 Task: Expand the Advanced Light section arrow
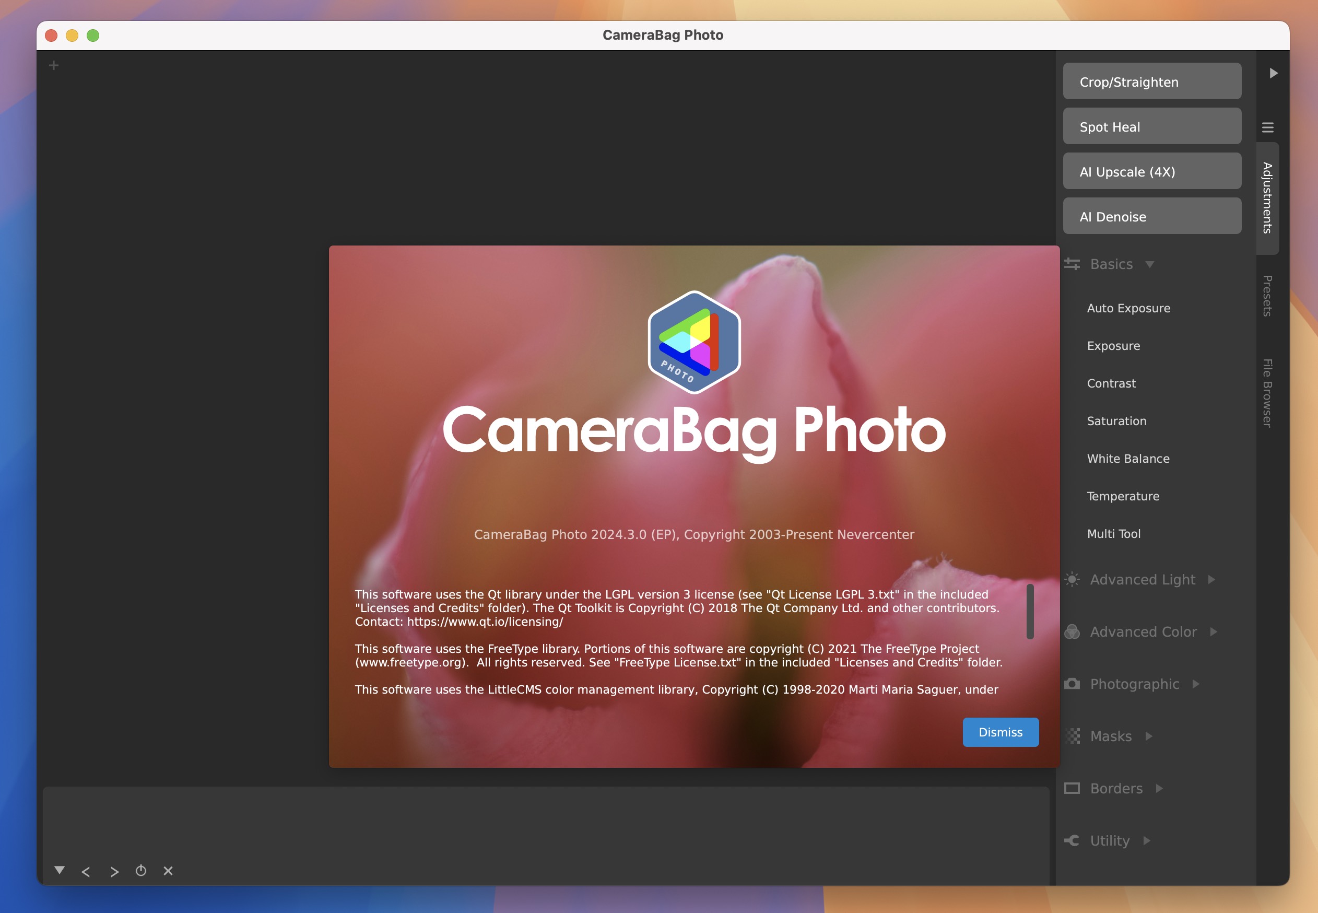tap(1211, 579)
